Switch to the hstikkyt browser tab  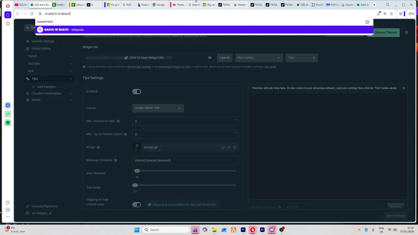[x=59, y=5]
